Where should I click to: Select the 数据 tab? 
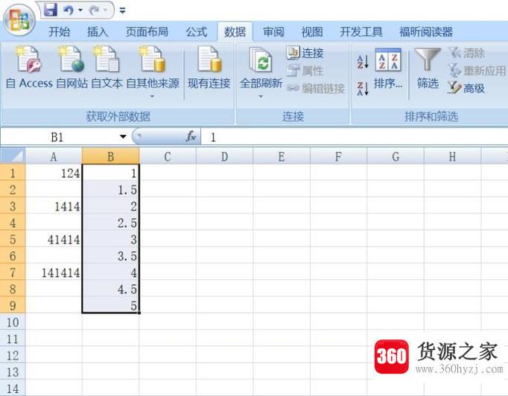click(235, 32)
